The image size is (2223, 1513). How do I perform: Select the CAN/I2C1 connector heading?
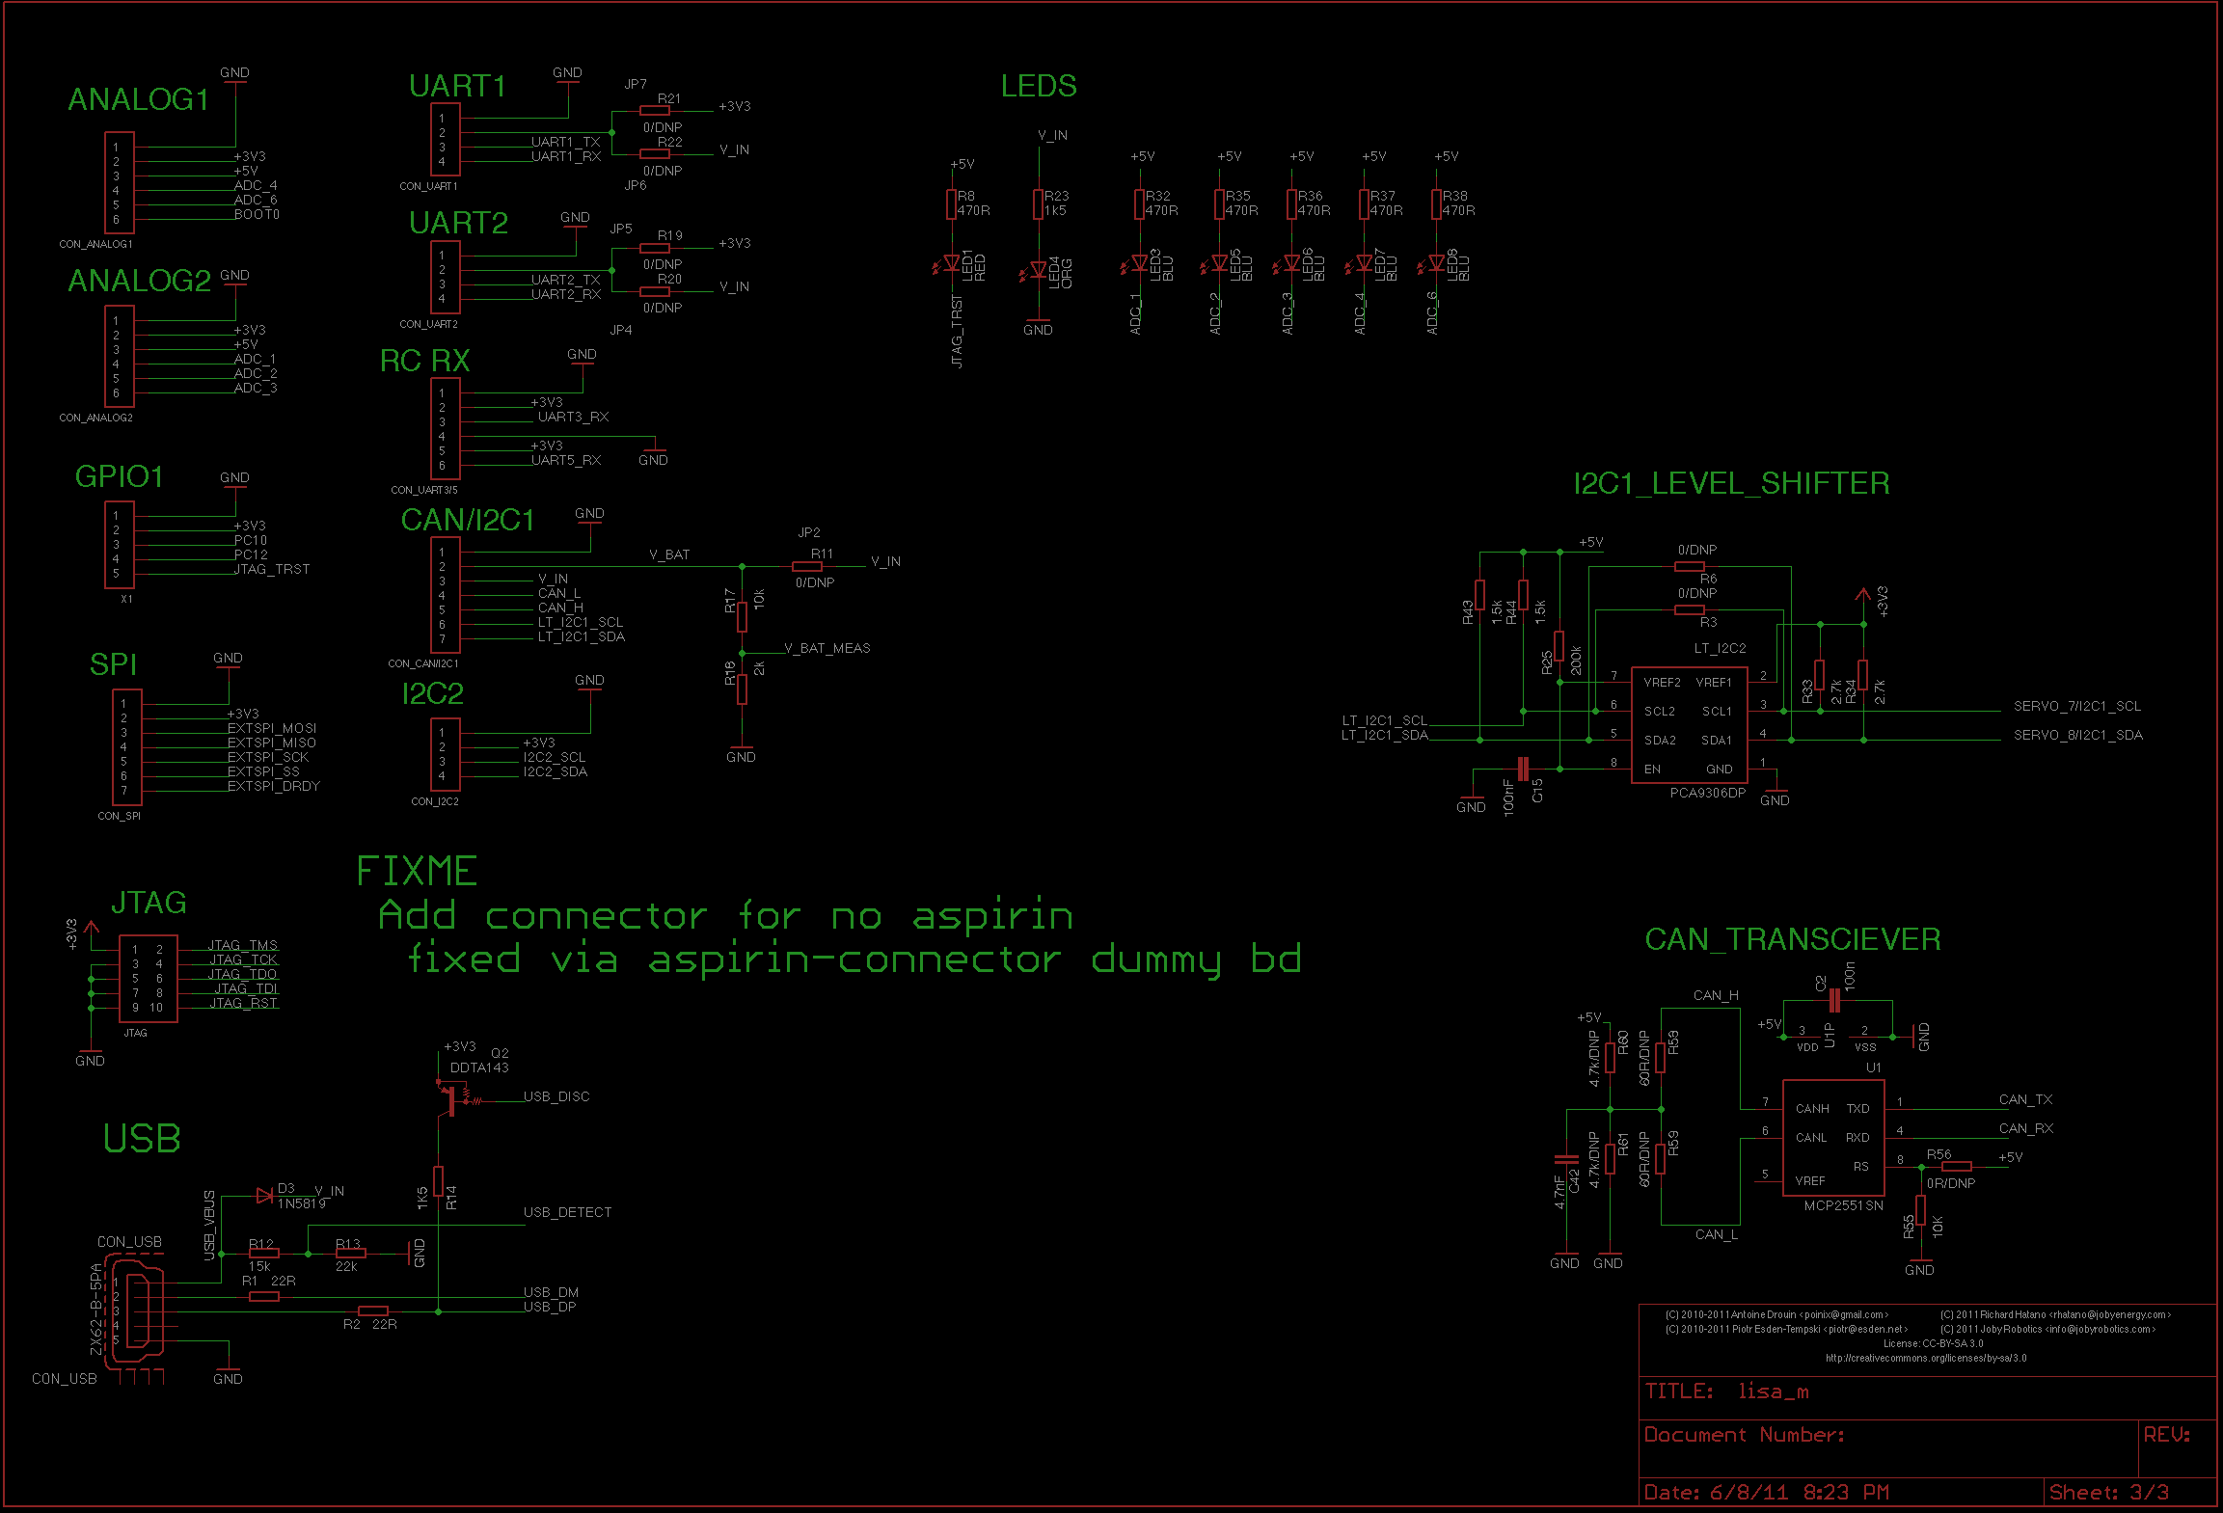click(468, 521)
